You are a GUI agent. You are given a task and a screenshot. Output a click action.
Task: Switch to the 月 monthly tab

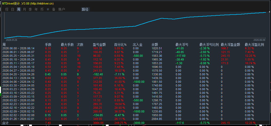coord(24,10)
